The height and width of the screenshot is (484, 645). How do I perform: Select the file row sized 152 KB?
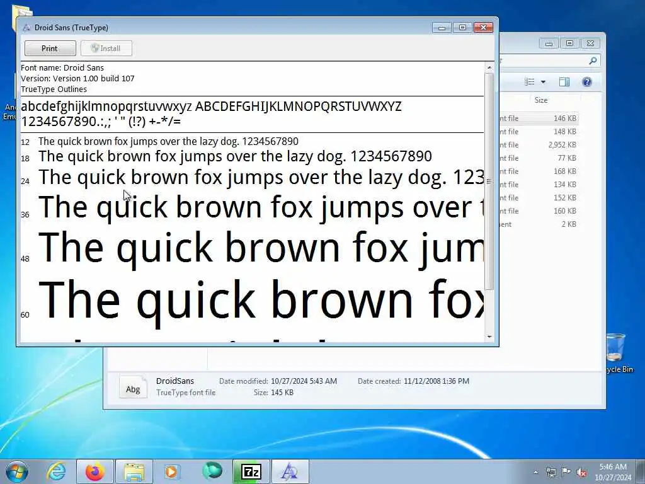point(539,197)
